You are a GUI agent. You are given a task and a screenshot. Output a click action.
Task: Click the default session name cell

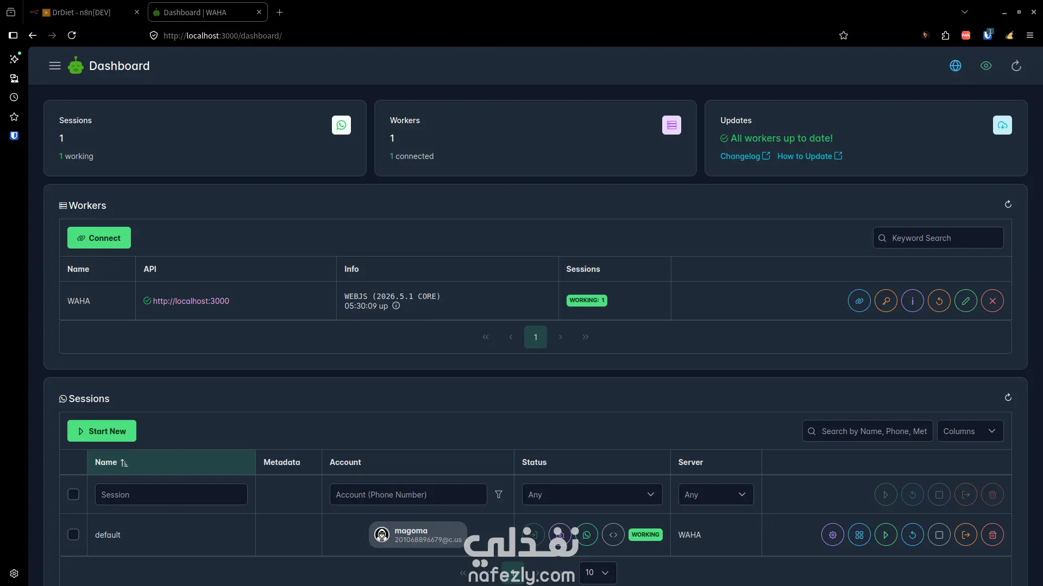click(171, 535)
